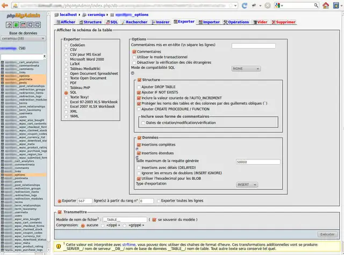Toggle the Commentaires checkbox
The width and height of the screenshot is (344, 255).
point(134,52)
